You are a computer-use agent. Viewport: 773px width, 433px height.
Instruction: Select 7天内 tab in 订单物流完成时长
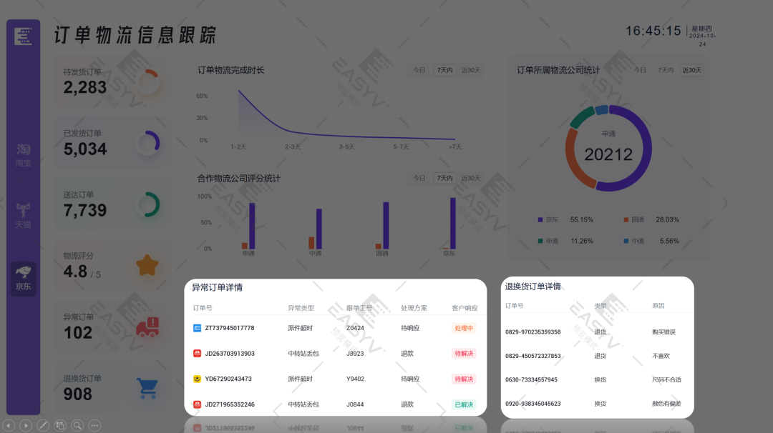[x=444, y=70]
